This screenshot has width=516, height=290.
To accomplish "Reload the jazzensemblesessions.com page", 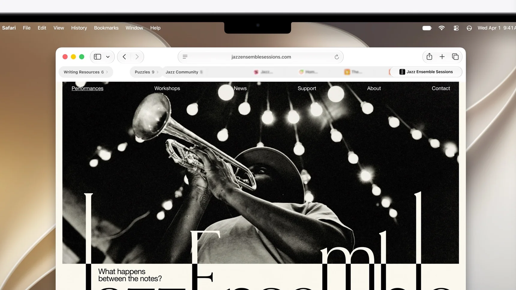I will pyautogui.click(x=337, y=57).
